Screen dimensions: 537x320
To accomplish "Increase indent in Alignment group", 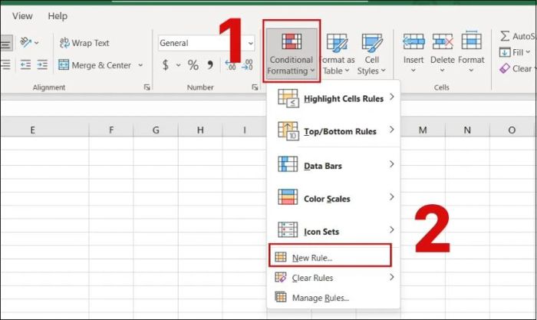I will coord(42,64).
